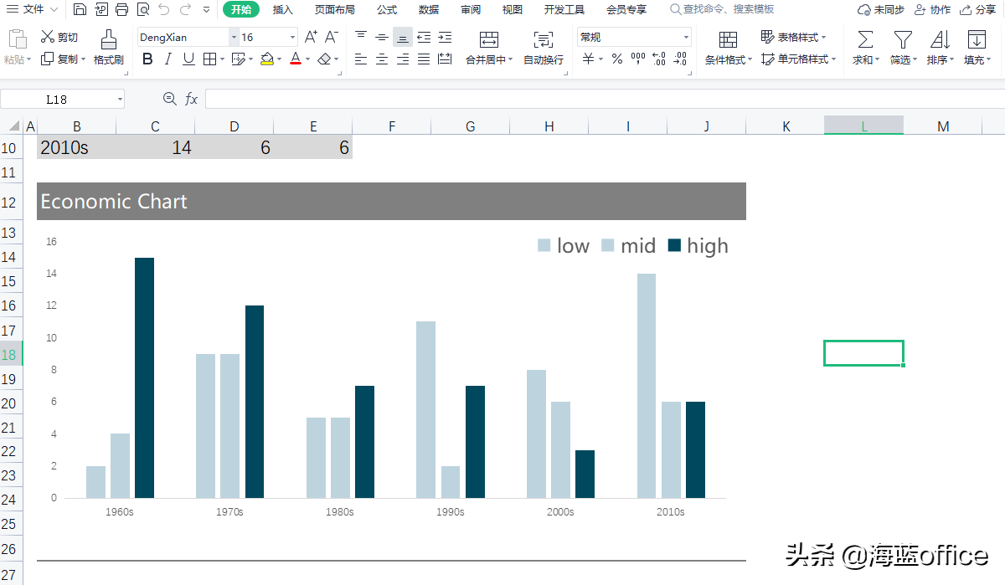Toggle Bold formatting
This screenshot has height=585, width=1005.
(x=148, y=59)
